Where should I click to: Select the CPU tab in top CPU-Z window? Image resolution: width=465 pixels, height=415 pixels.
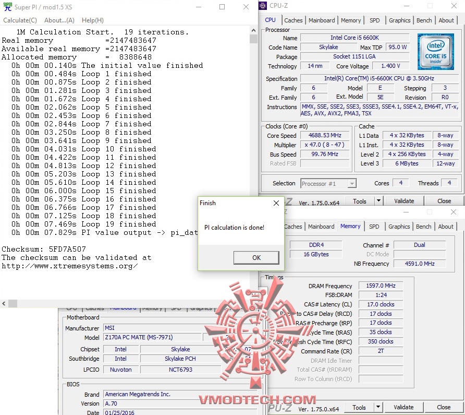[270, 20]
